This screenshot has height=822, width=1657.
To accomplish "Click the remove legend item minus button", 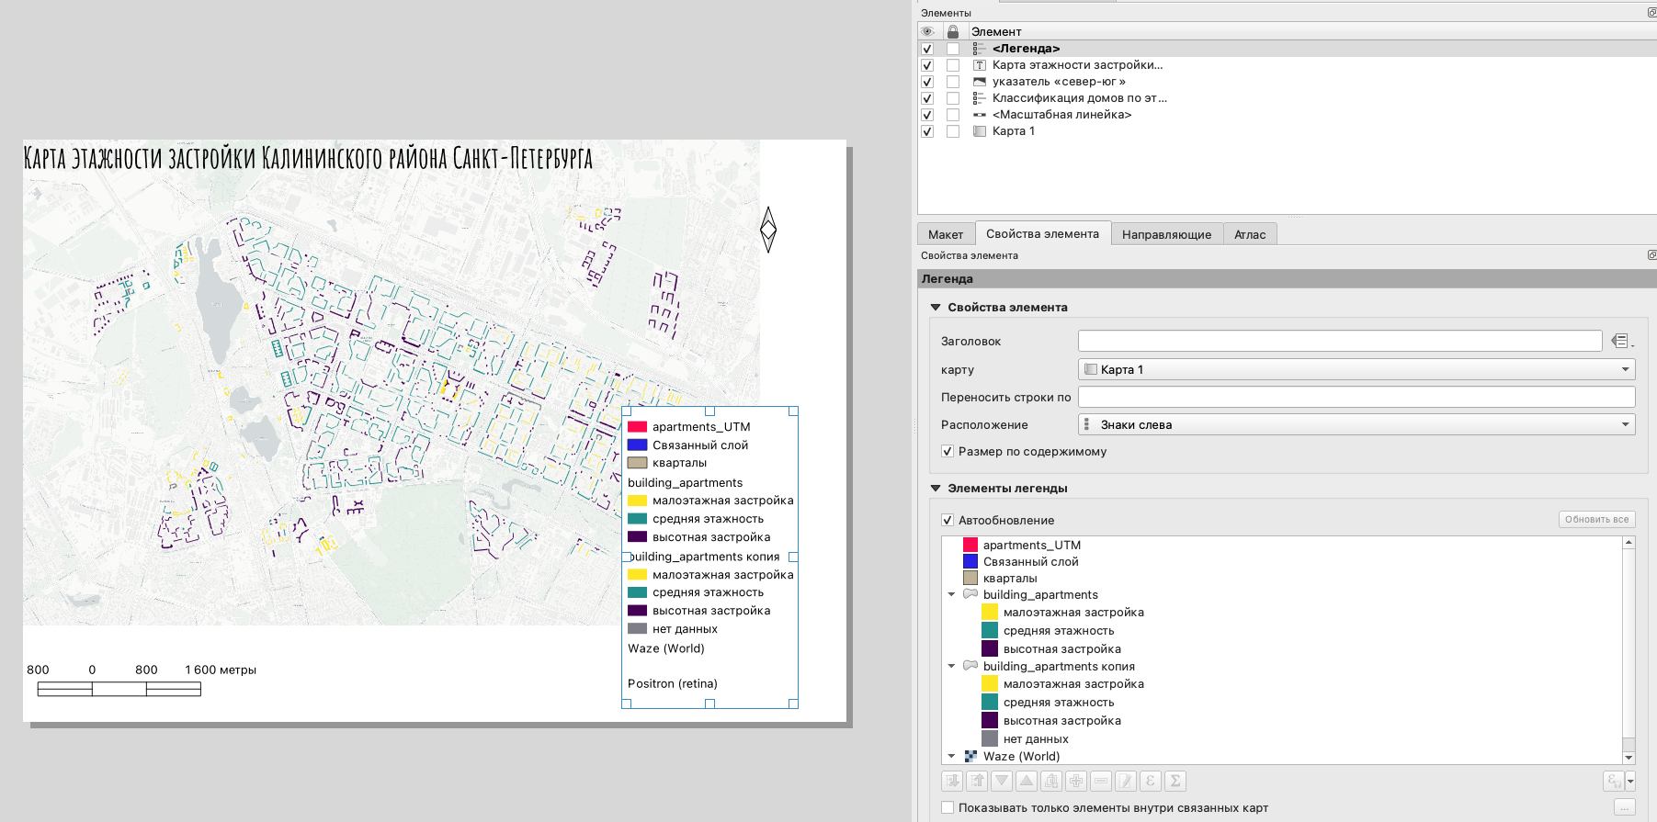I will 1101,781.
